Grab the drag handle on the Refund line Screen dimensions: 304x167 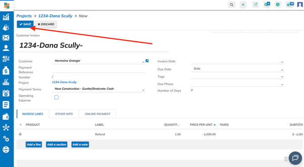tap(20, 134)
